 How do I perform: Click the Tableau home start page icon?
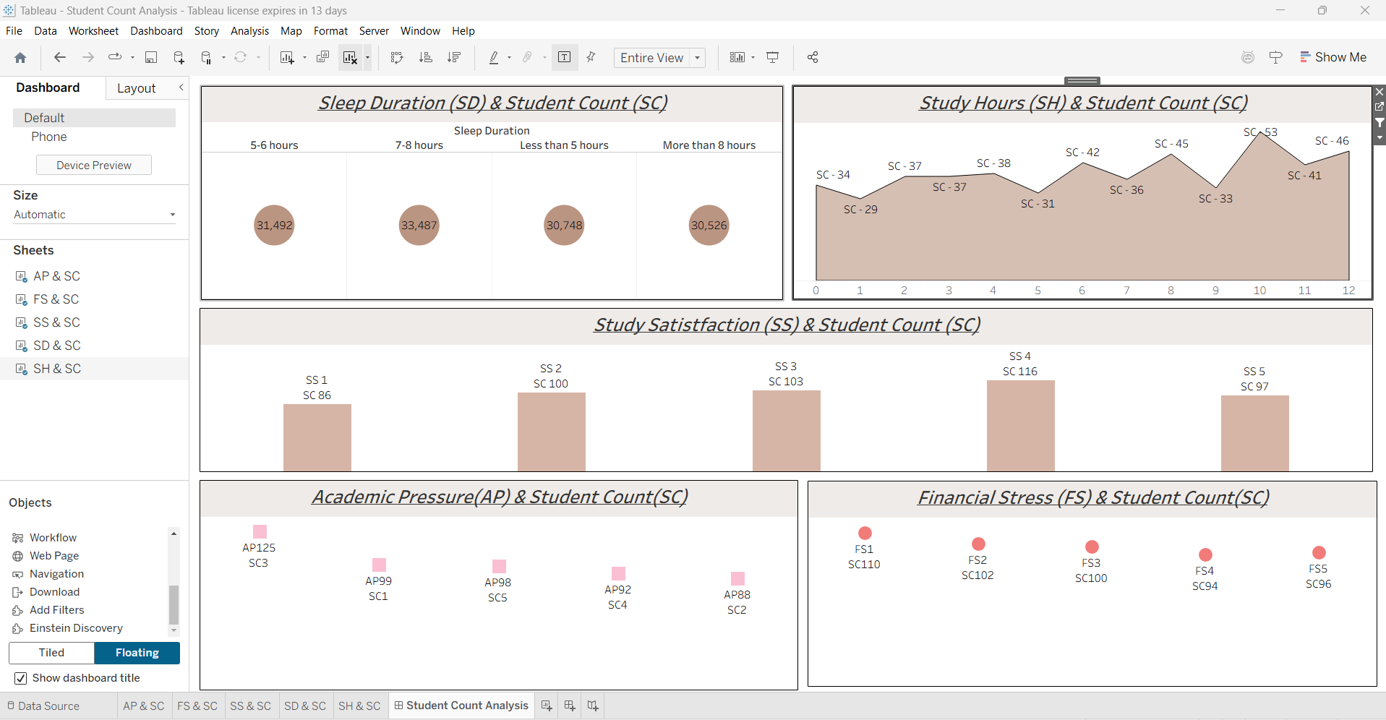point(20,58)
